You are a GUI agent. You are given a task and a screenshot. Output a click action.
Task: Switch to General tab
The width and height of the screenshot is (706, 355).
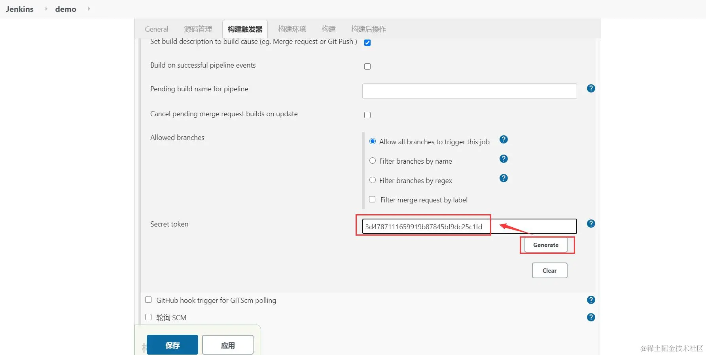point(157,29)
